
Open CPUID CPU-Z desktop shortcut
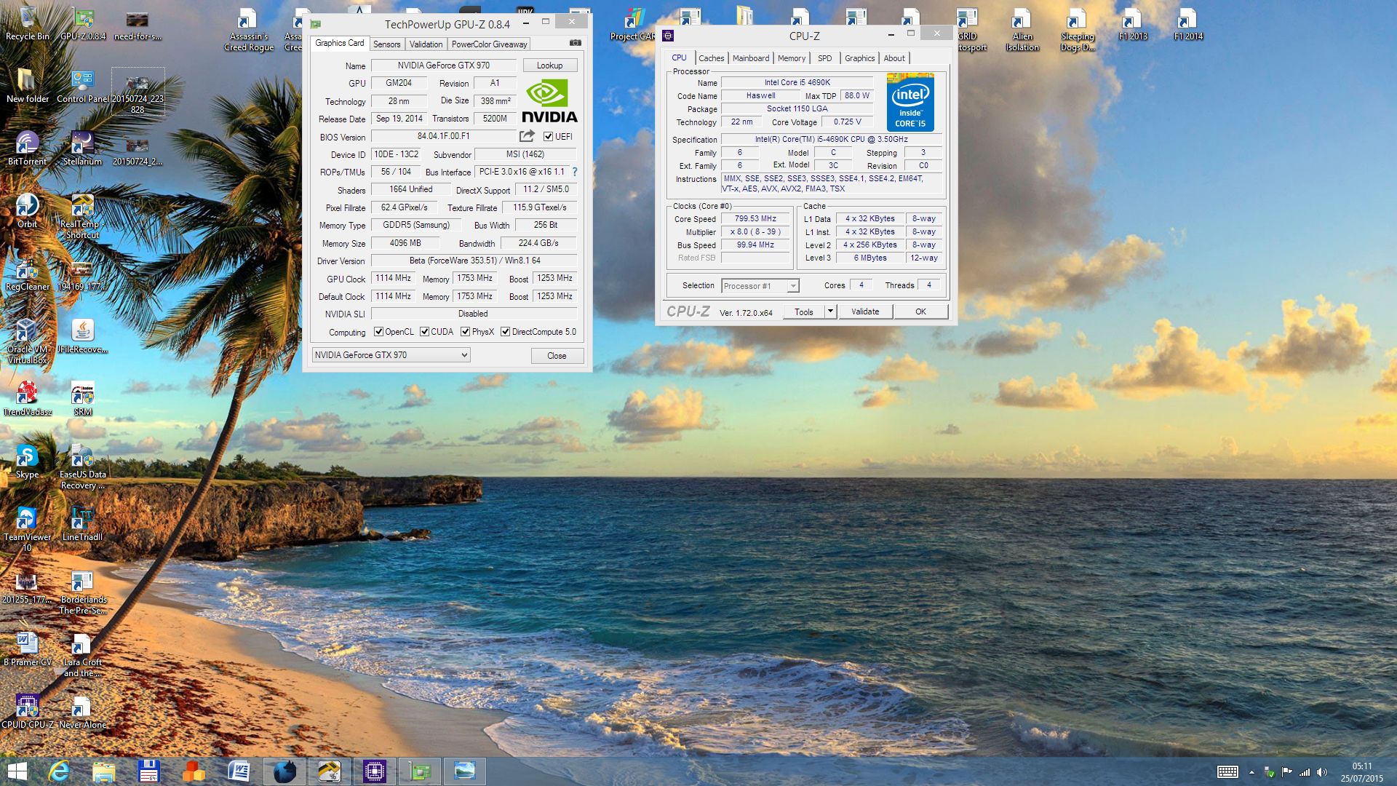point(27,712)
